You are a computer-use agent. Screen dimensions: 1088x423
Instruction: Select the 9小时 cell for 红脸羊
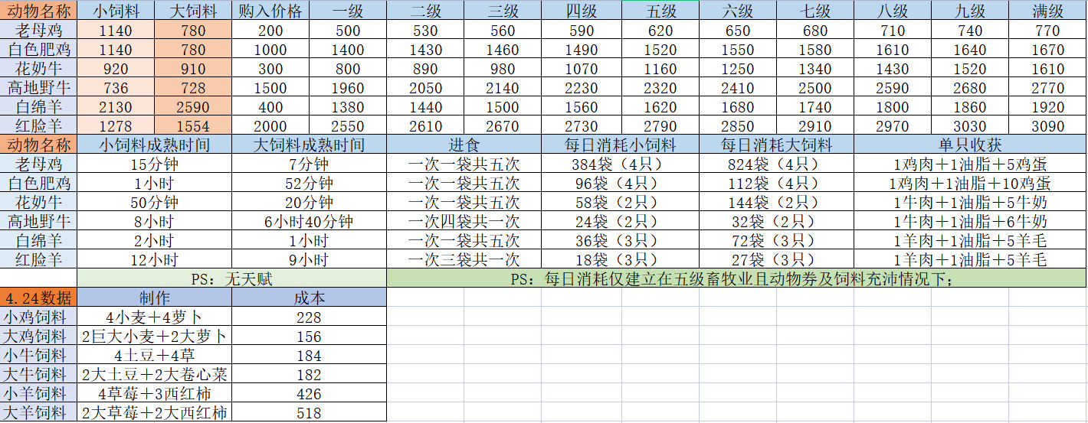[x=310, y=259]
